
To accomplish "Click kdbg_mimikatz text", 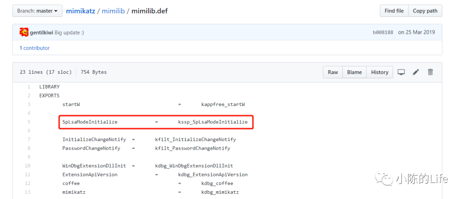I will (x=220, y=192).
